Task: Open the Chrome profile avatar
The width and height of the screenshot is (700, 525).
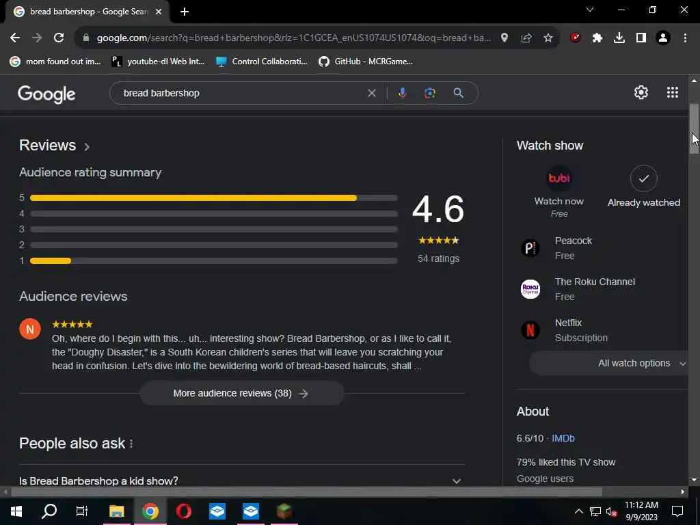Action: pos(663,38)
